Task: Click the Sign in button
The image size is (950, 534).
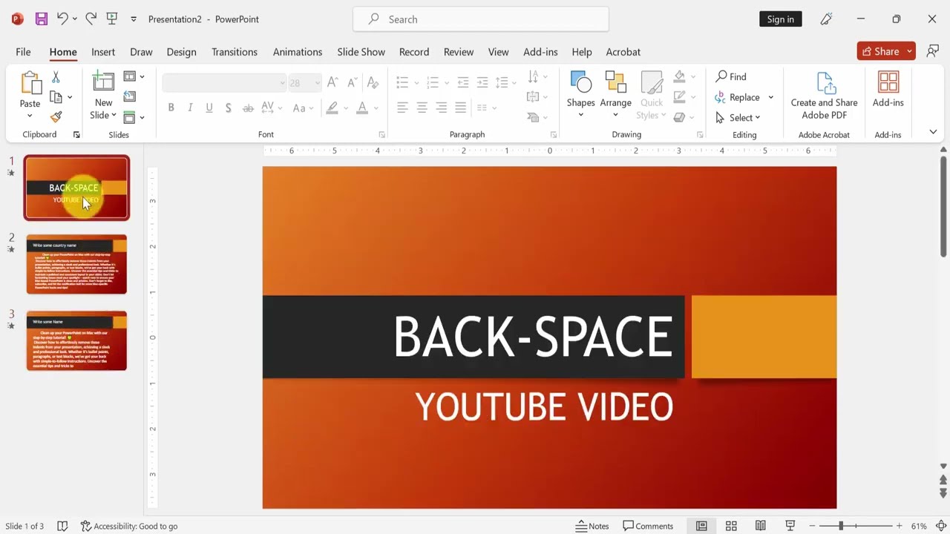Action: coord(780,19)
